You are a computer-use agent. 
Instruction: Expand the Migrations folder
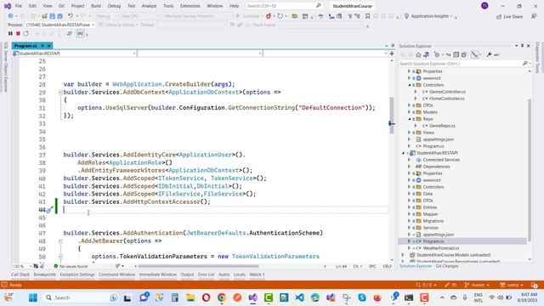(410, 221)
